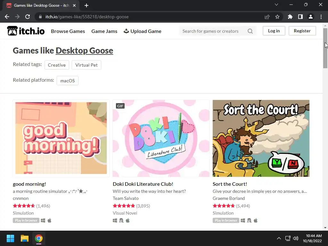Open author cnnmon's page
The height and width of the screenshot is (246, 328).
(x=20, y=198)
